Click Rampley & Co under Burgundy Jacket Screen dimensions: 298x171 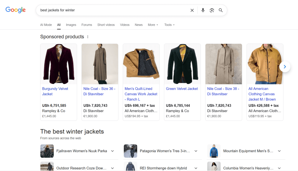click(54, 111)
